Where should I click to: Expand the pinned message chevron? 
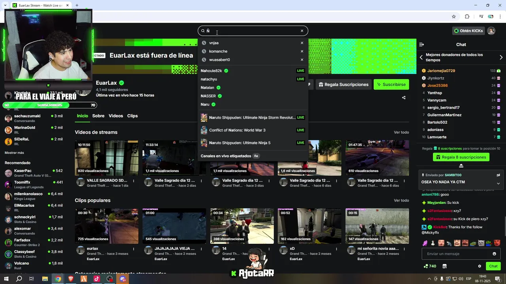(x=498, y=183)
